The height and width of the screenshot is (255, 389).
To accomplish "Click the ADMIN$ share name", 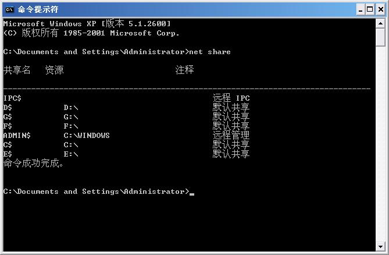I will click(x=17, y=135).
